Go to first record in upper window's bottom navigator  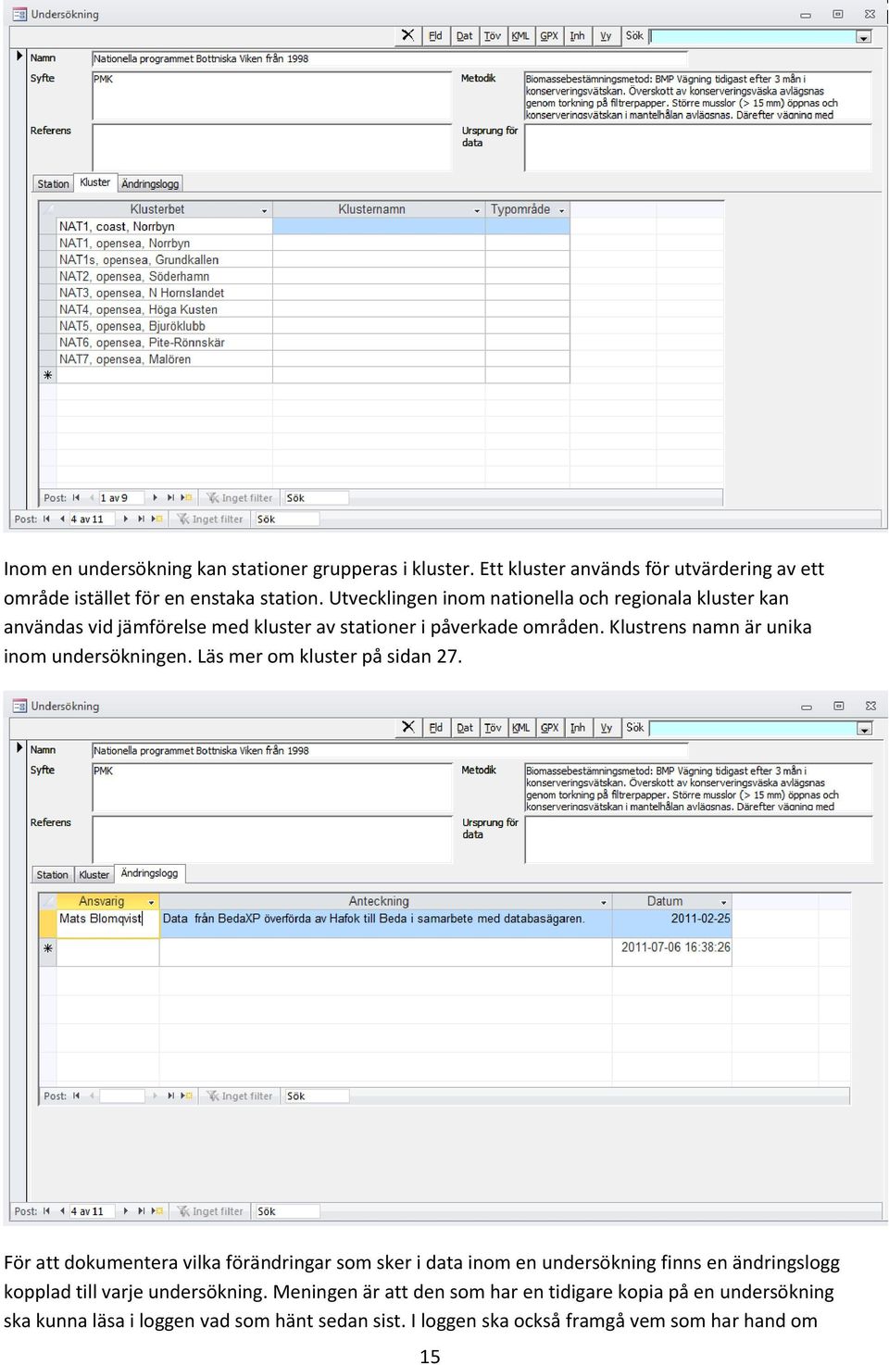pos(46,520)
